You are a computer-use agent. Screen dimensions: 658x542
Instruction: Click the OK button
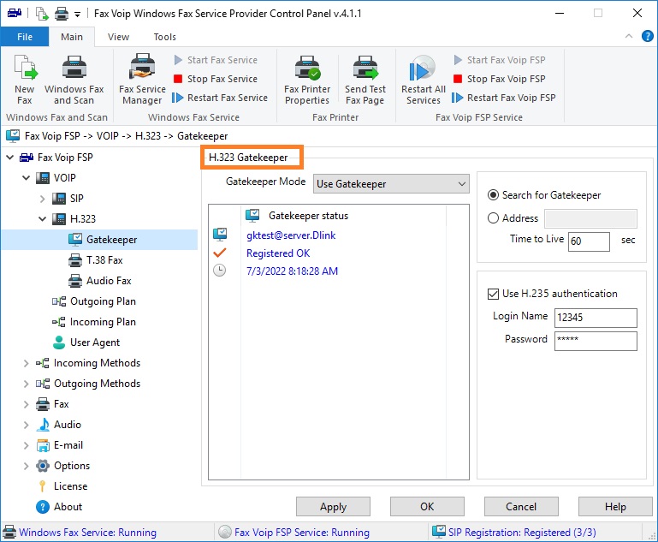[427, 507]
